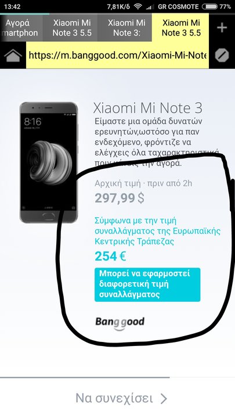Tap the Xiaomi Mi Note 3 phone image

click(x=49, y=163)
